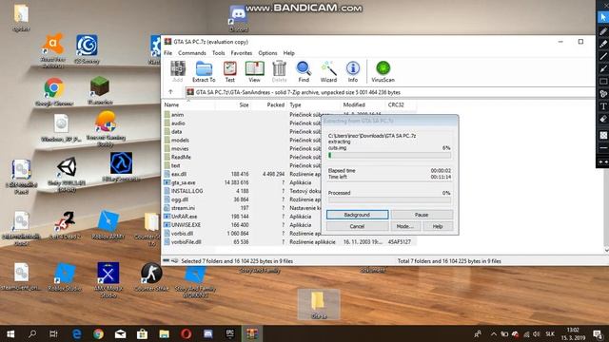
Task: Click the cuts.img extraction progress bar
Action: (x=389, y=155)
